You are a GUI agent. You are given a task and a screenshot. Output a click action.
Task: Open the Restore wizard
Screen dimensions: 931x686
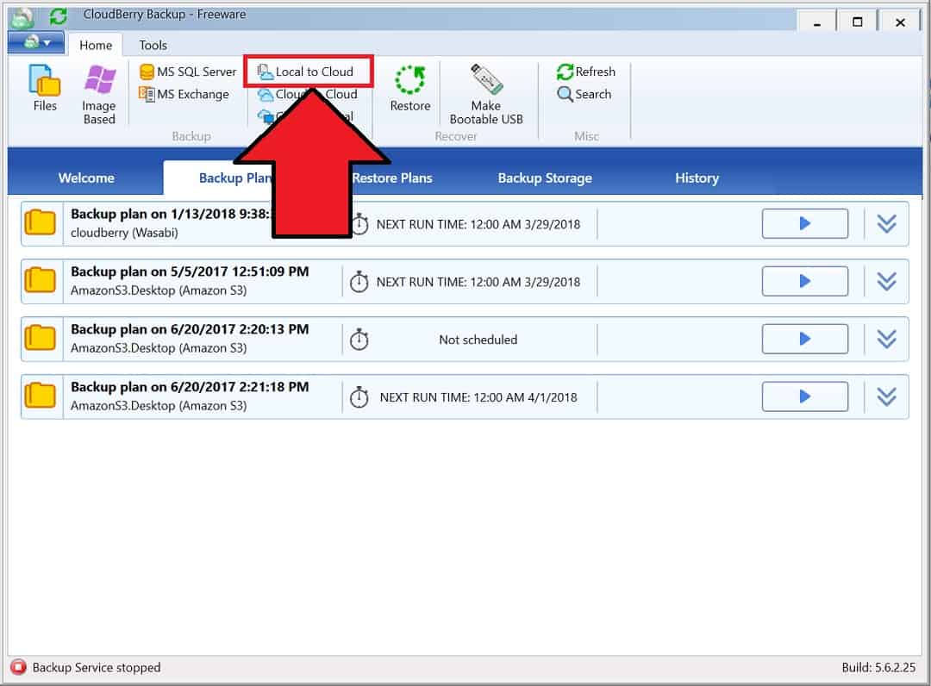tap(409, 89)
